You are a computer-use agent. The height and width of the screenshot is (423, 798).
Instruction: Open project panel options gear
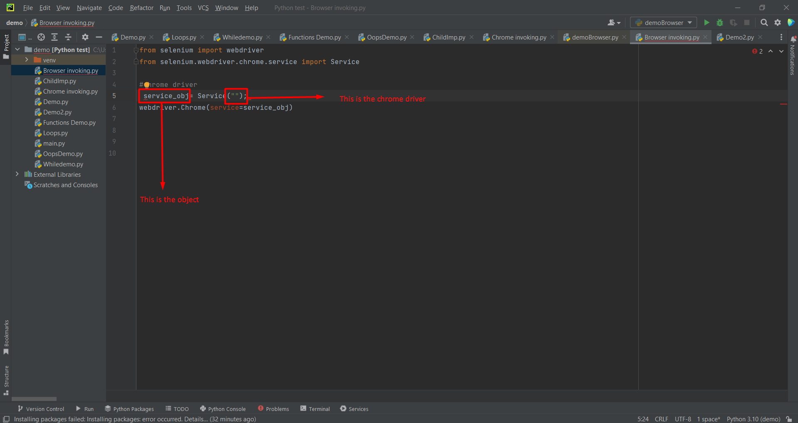pyautogui.click(x=85, y=37)
